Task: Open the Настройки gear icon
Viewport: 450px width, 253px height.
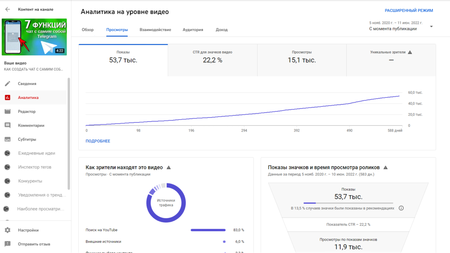Action: (7, 230)
